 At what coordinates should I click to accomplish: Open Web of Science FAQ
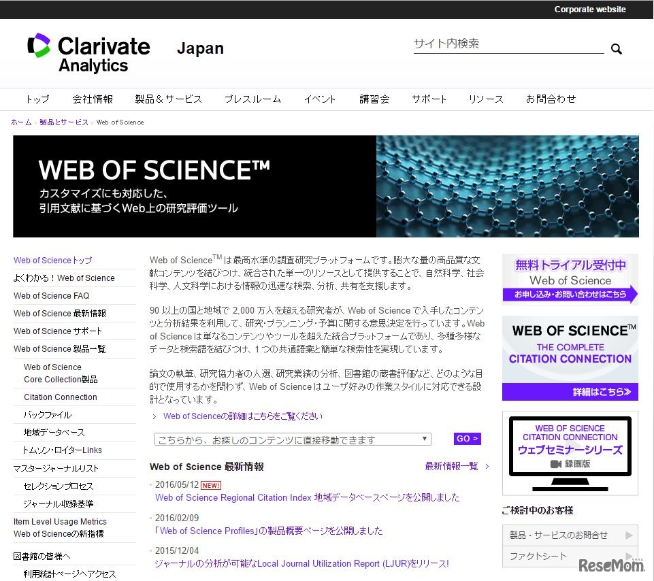pyautogui.click(x=51, y=296)
